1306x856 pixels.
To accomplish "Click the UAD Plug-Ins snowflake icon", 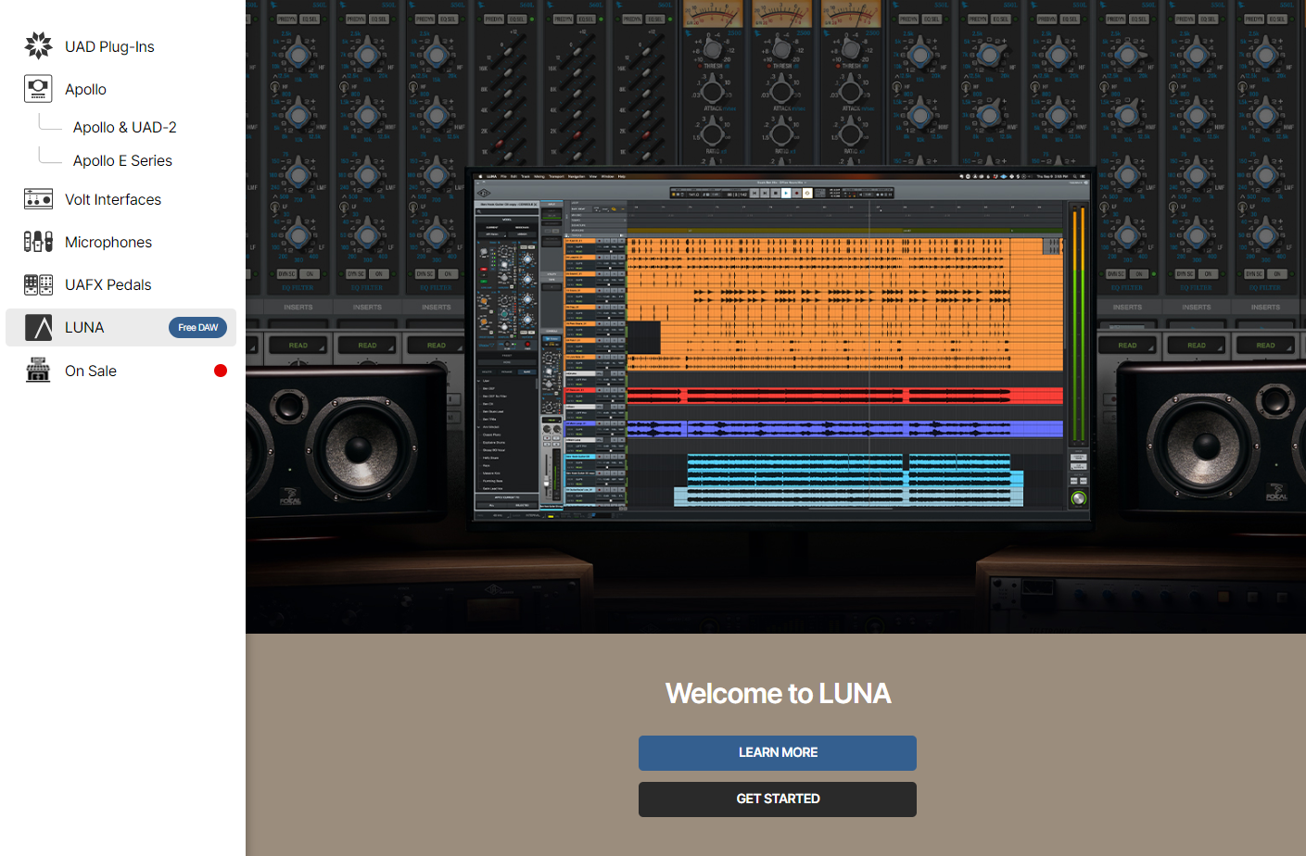I will (38, 45).
